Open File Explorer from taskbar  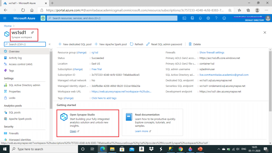112,149
